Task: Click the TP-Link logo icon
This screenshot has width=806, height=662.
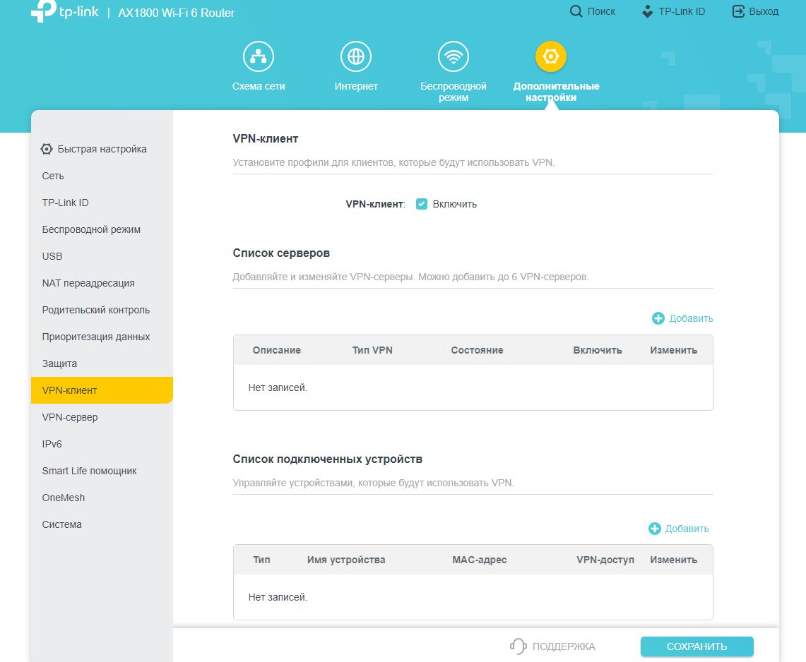Action: point(43,12)
